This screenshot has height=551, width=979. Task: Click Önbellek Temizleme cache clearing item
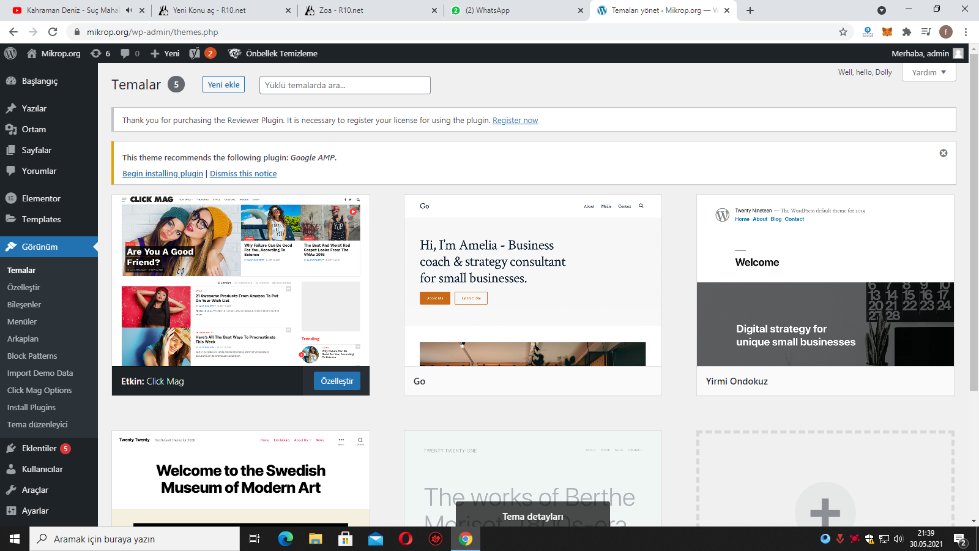pos(273,53)
